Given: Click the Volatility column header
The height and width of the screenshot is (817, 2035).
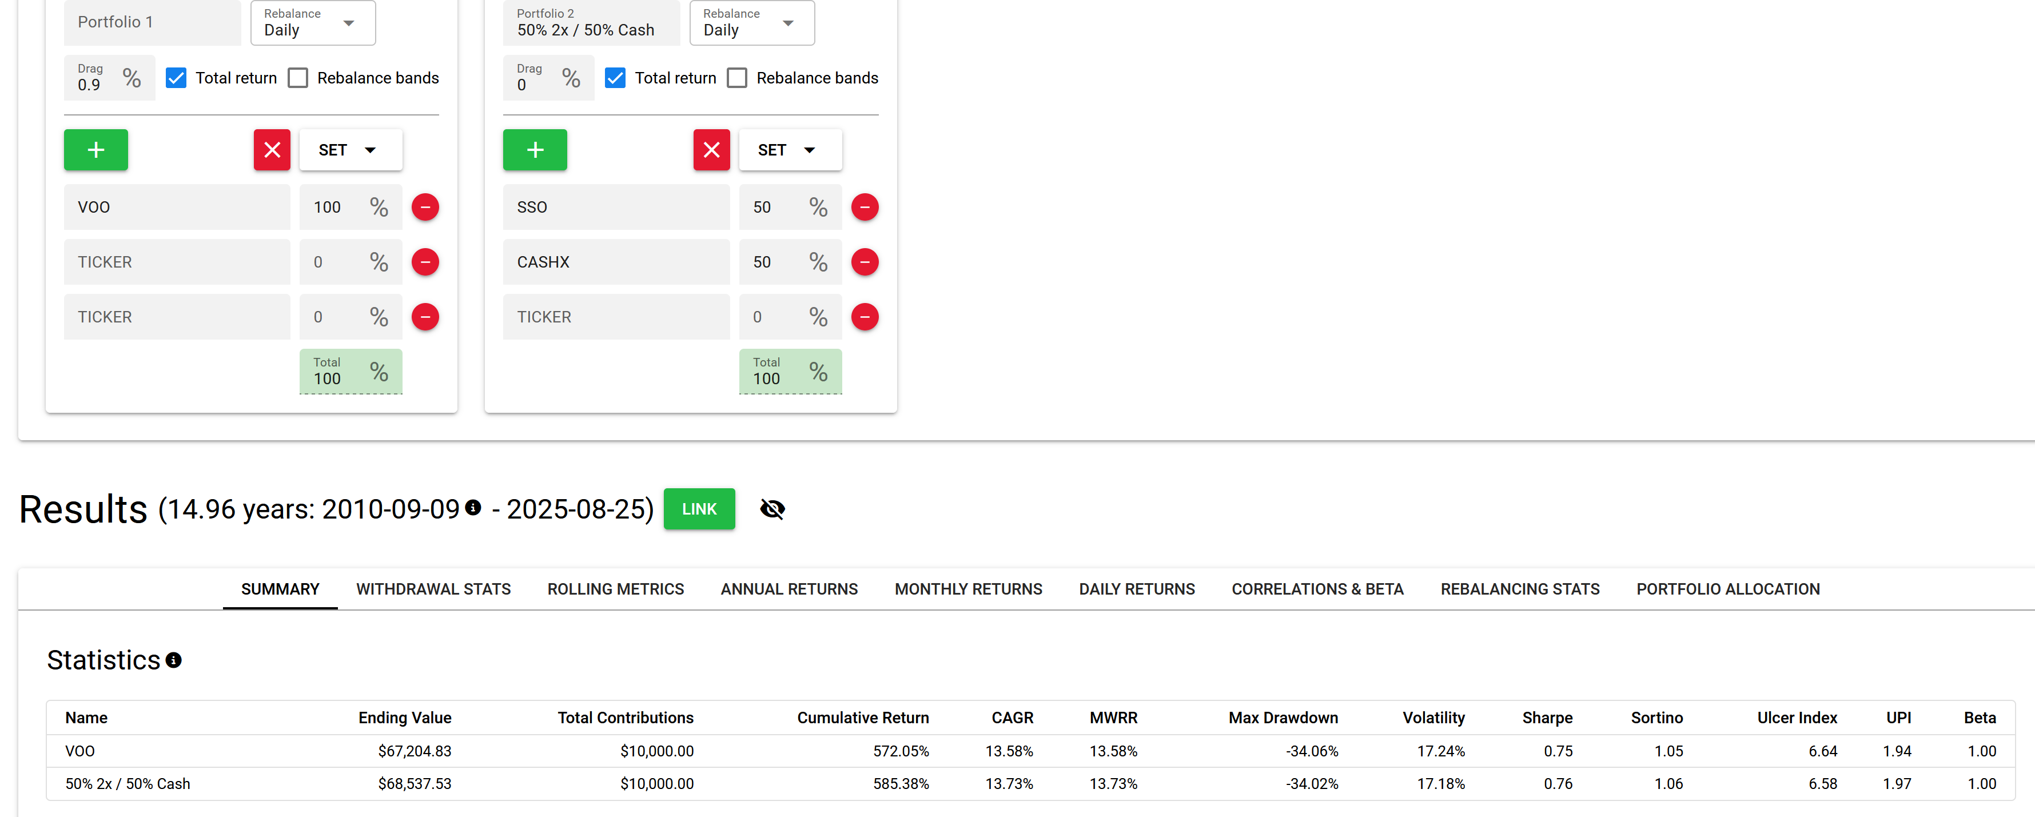Looking at the screenshot, I should click(x=1433, y=718).
